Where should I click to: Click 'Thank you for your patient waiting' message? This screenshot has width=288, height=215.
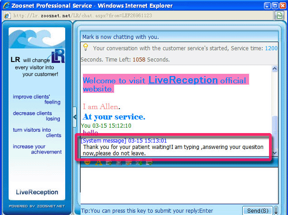point(173,150)
